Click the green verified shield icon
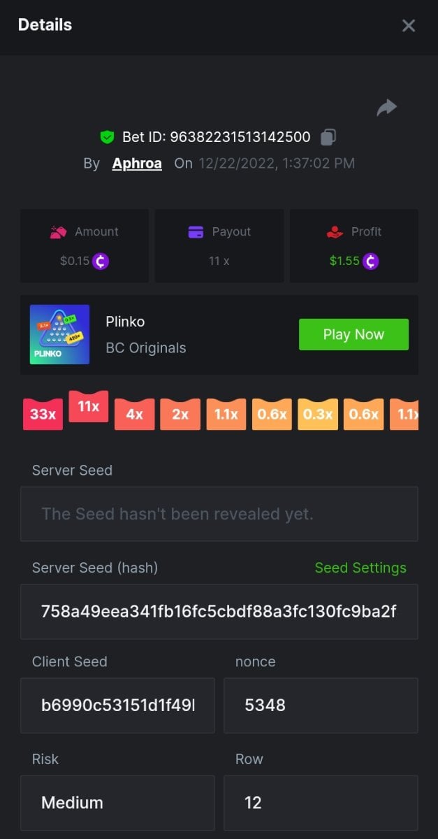This screenshot has height=839, width=438. (x=106, y=137)
